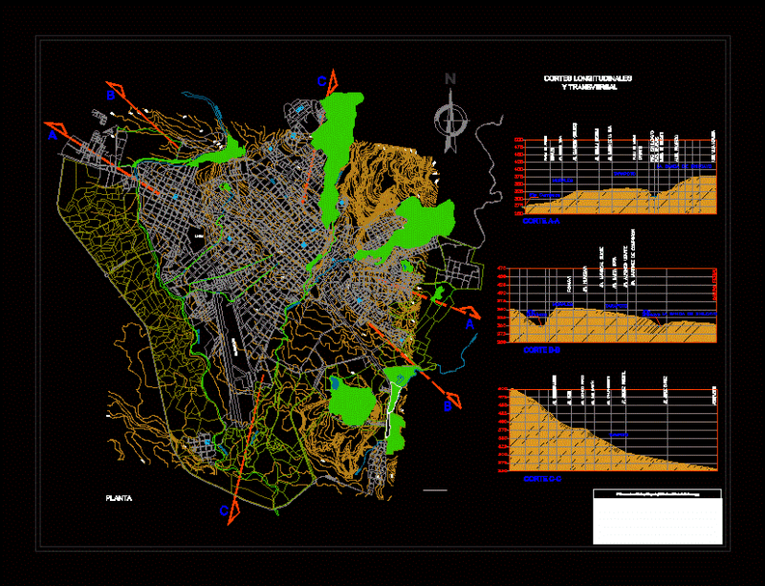The image size is (765, 586).
Task: Click the orange section arrowhead next to southeast 'B'
Action: pos(452,398)
